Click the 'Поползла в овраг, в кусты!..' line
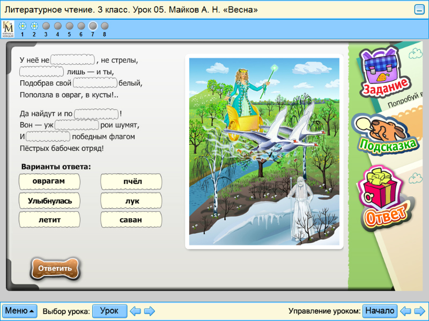 tap(69, 95)
